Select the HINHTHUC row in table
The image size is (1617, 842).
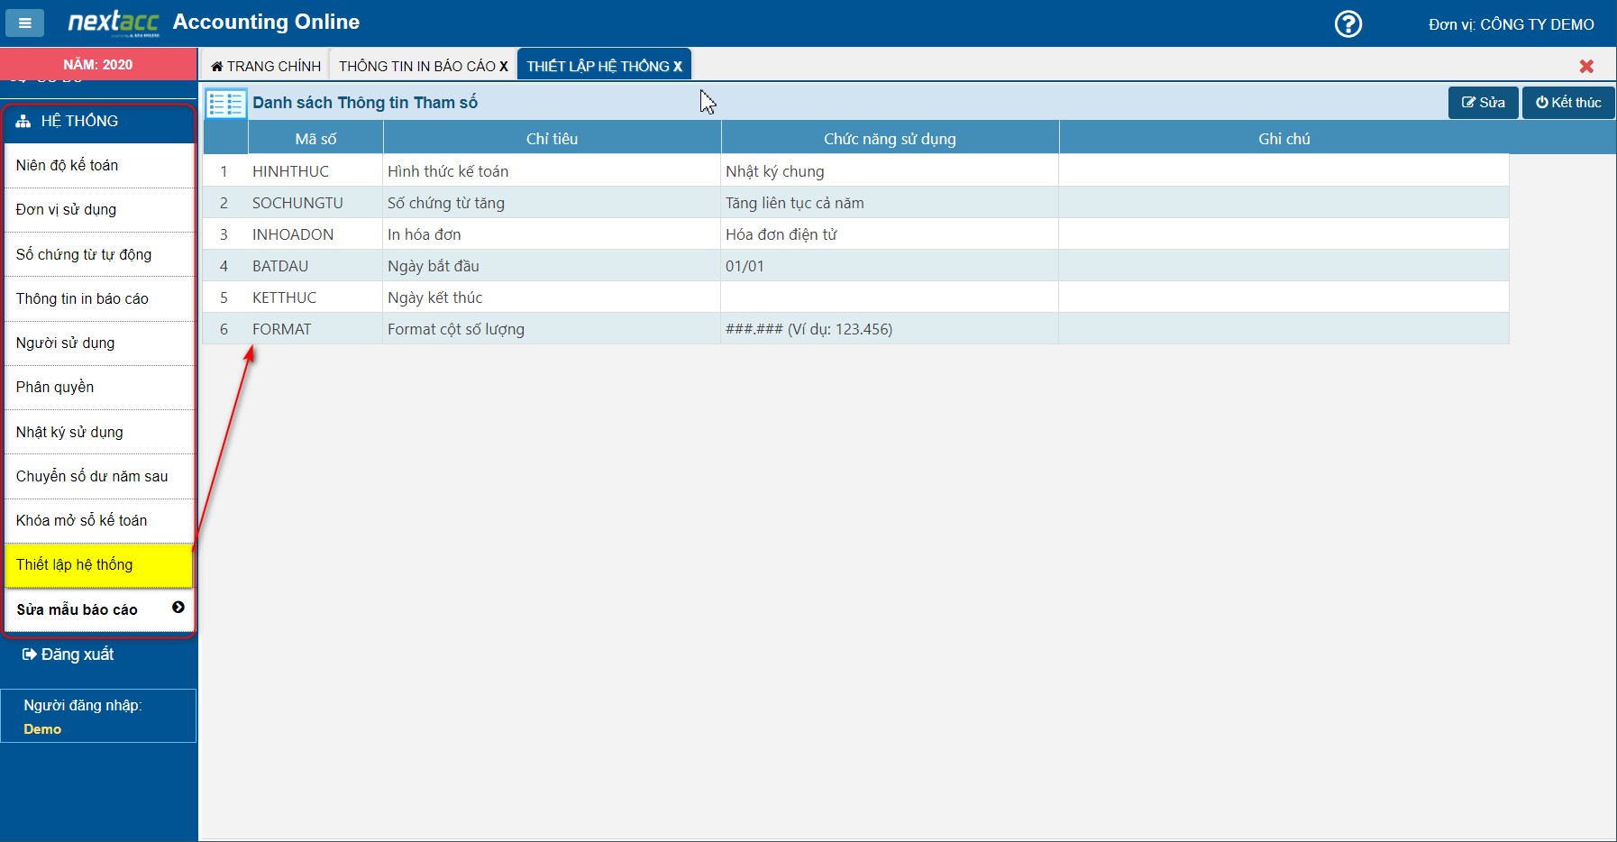point(290,171)
